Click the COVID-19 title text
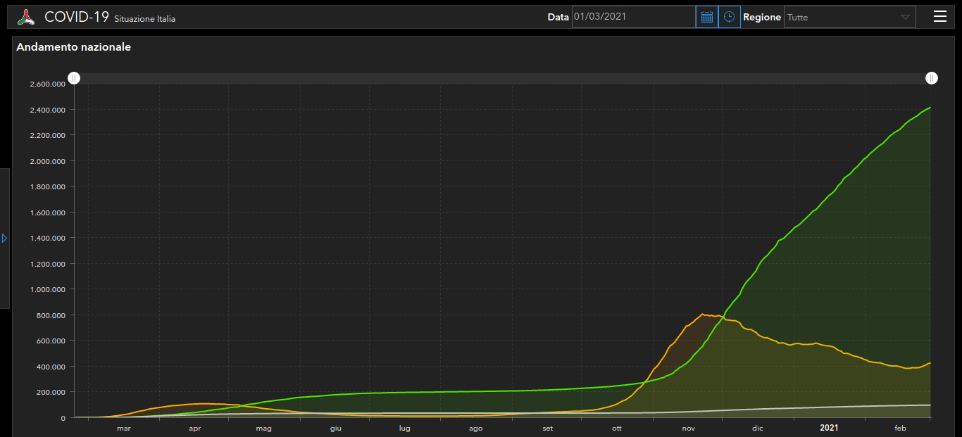The height and width of the screenshot is (437, 962). click(76, 17)
